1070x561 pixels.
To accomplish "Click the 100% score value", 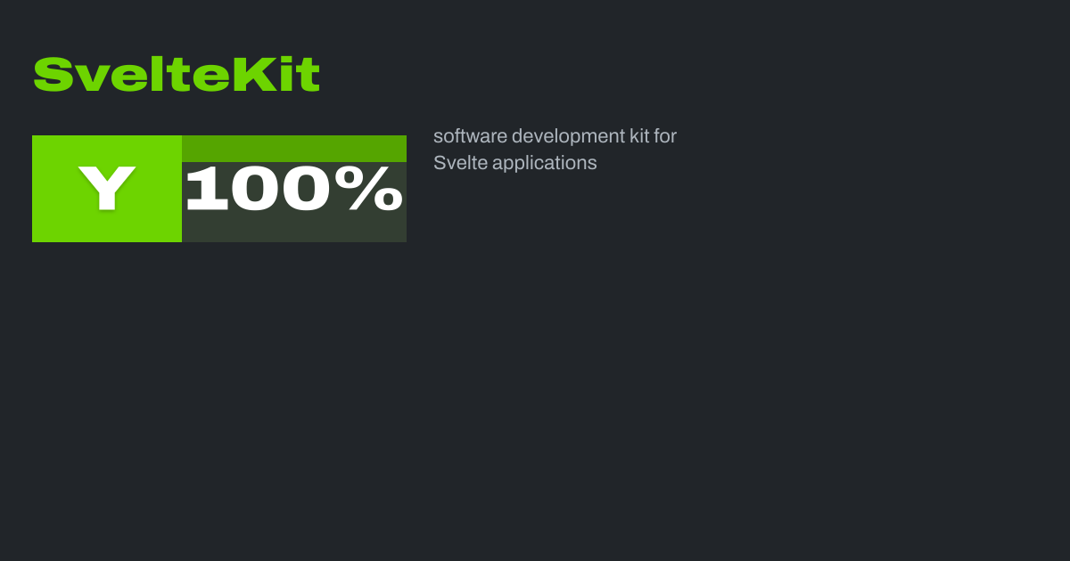I will (x=293, y=189).
